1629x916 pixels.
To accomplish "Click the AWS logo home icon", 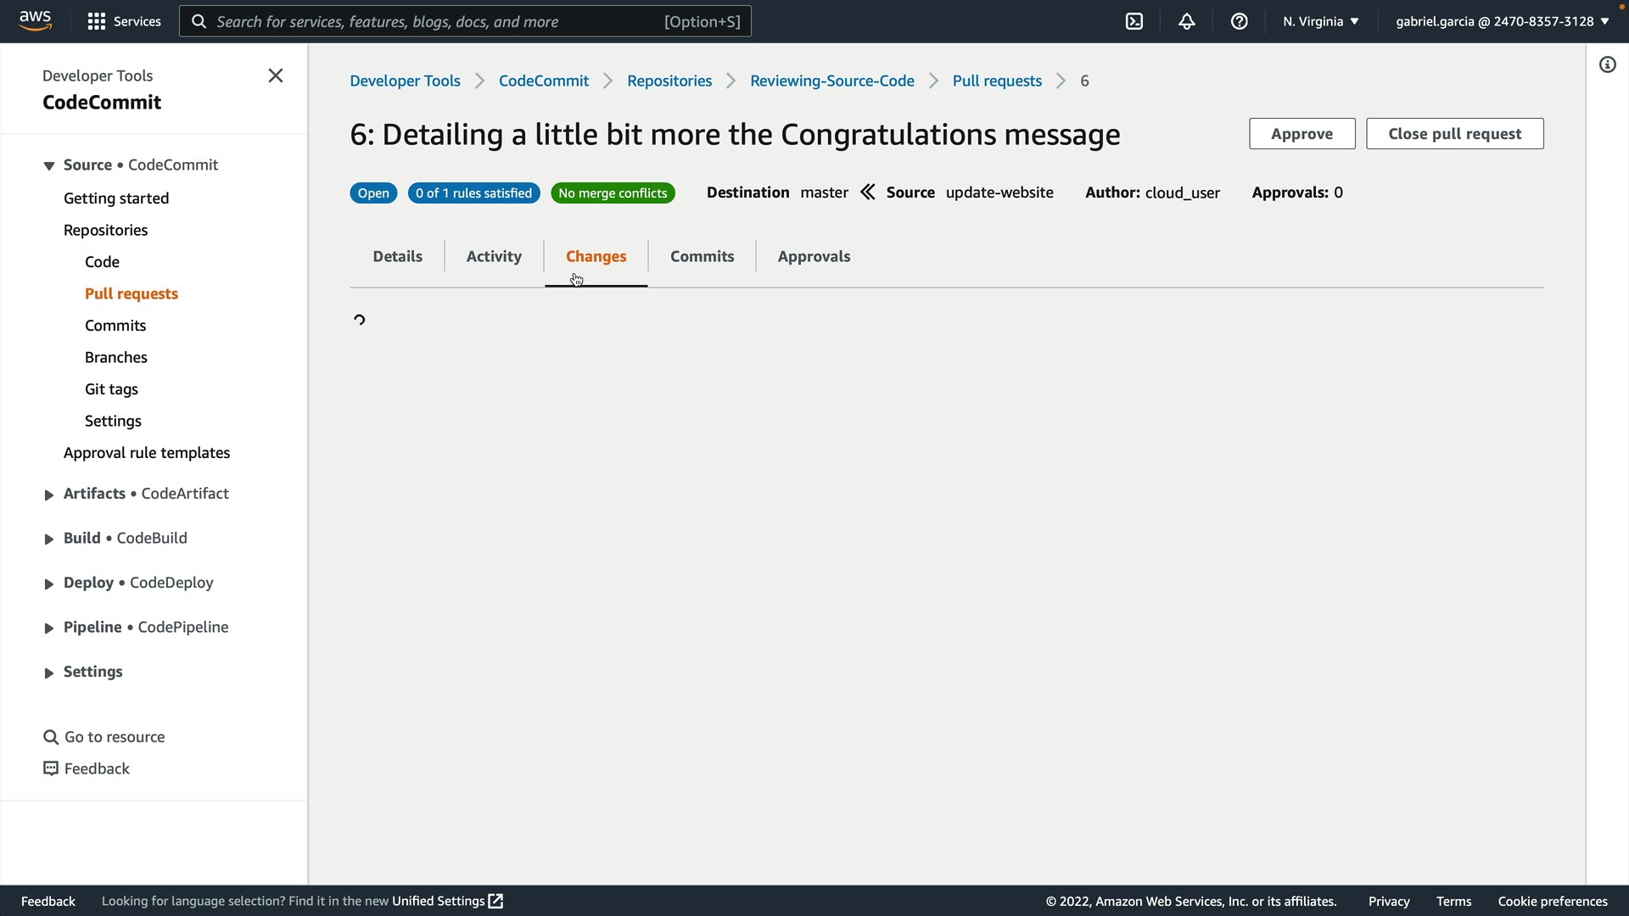I will tap(35, 20).
